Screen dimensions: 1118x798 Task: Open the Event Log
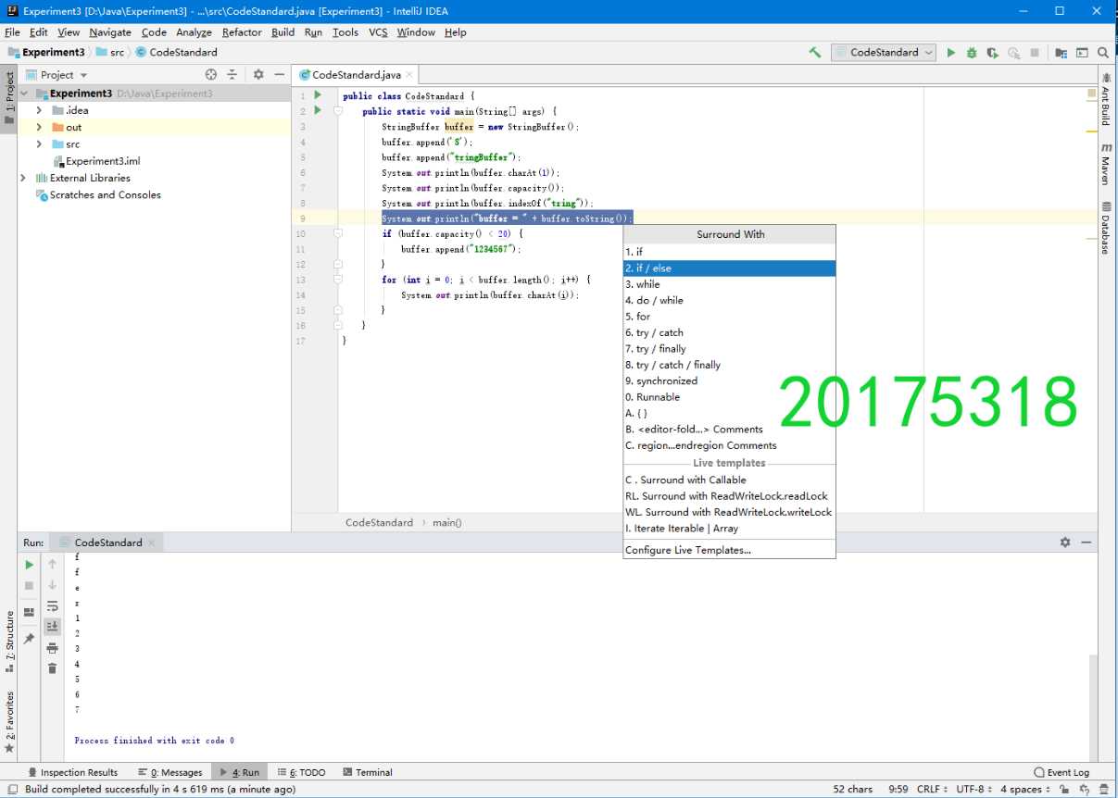(x=1061, y=772)
